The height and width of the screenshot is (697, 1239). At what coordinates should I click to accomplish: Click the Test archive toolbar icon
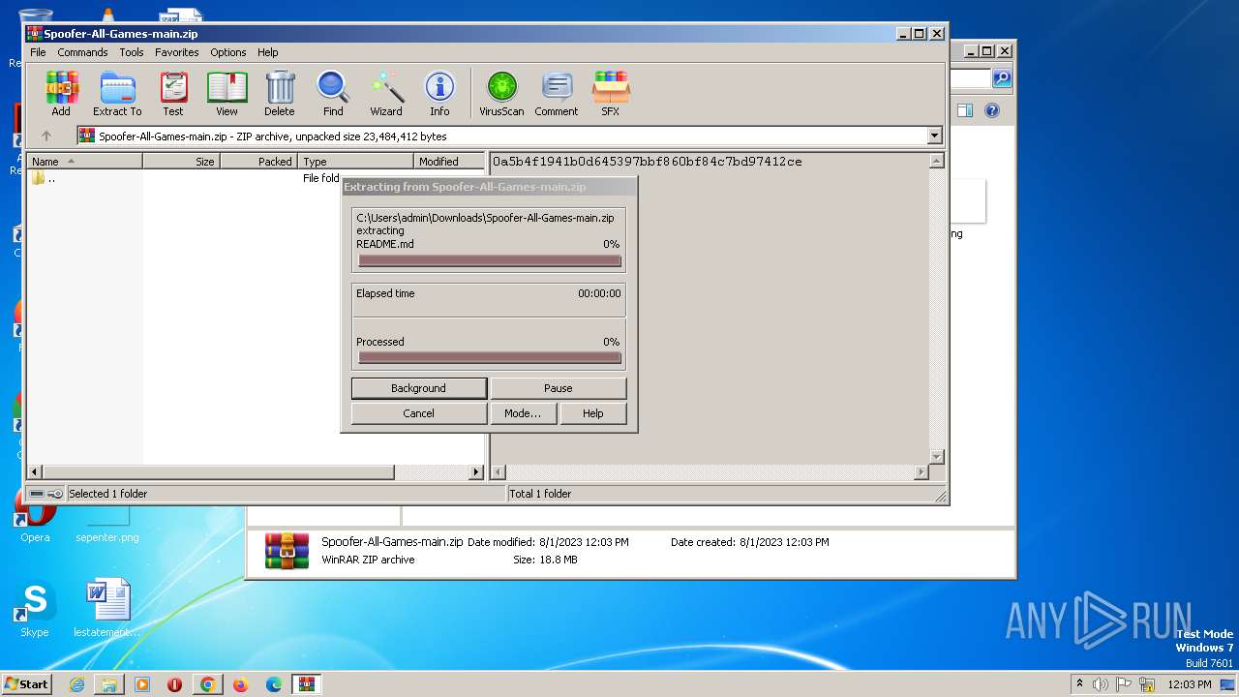pyautogui.click(x=173, y=94)
